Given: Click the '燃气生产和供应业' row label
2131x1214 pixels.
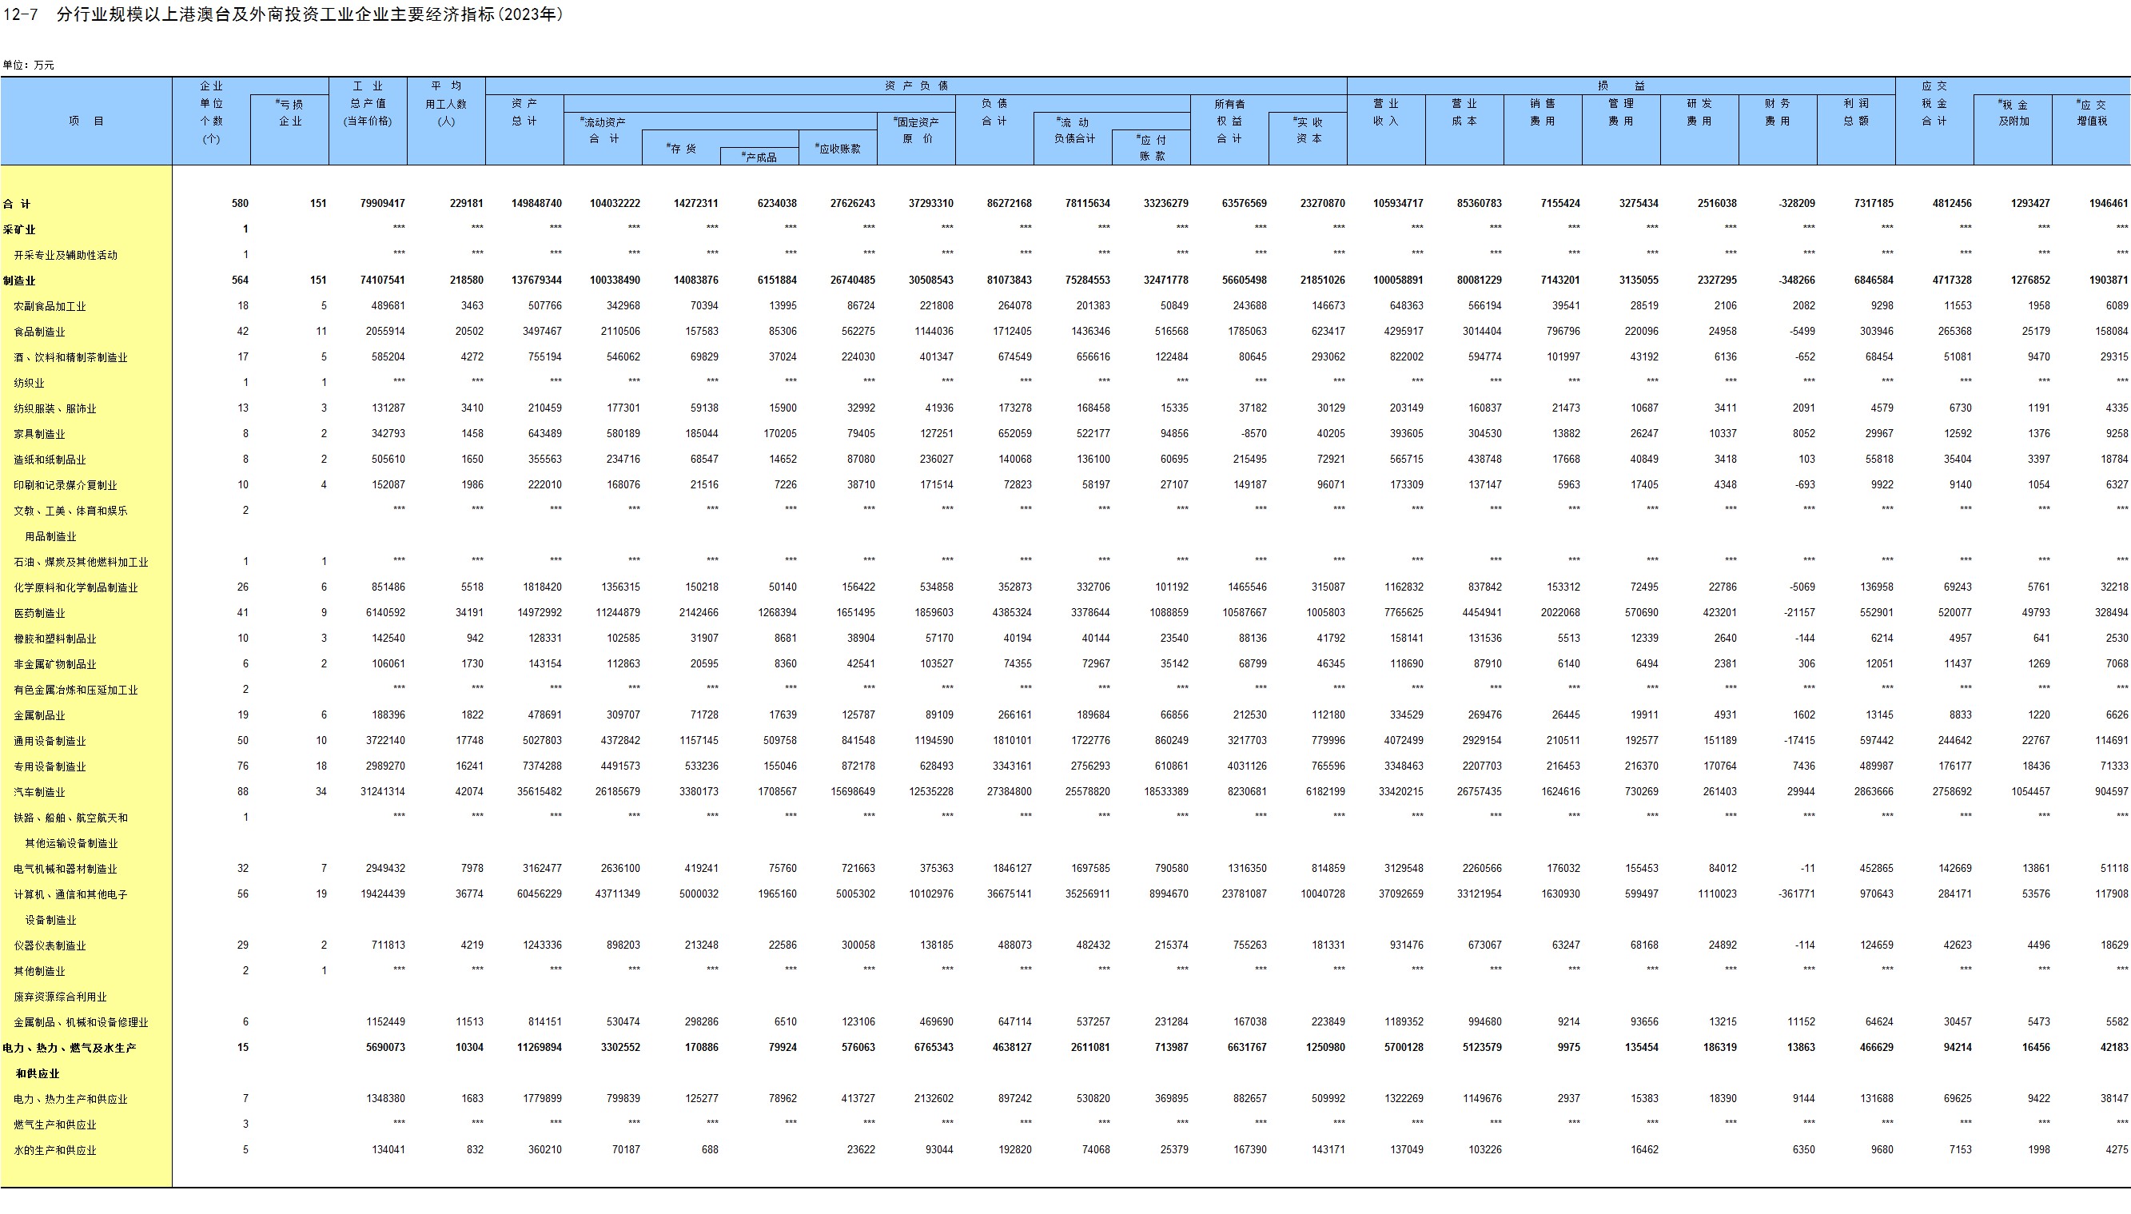Looking at the screenshot, I should tap(55, 1124).
